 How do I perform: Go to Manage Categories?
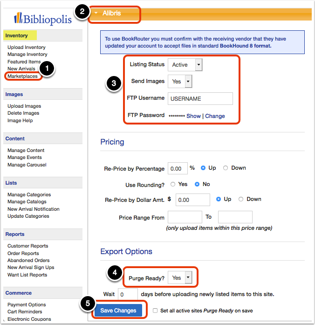pos(29,194)
